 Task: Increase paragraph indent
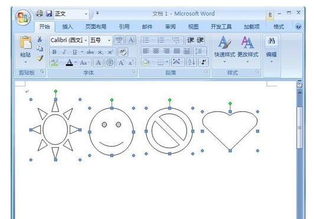click(x=200, y=40)
